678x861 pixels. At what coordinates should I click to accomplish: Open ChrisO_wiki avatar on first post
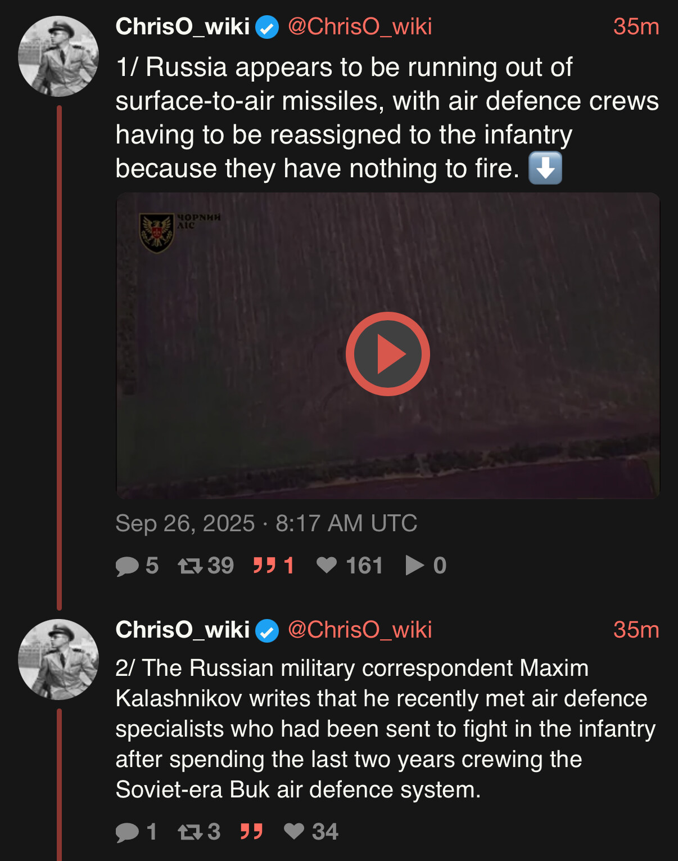(58, 56)
